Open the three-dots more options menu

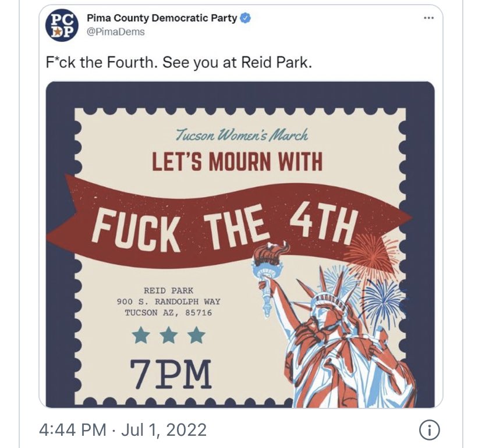[428, 18]
